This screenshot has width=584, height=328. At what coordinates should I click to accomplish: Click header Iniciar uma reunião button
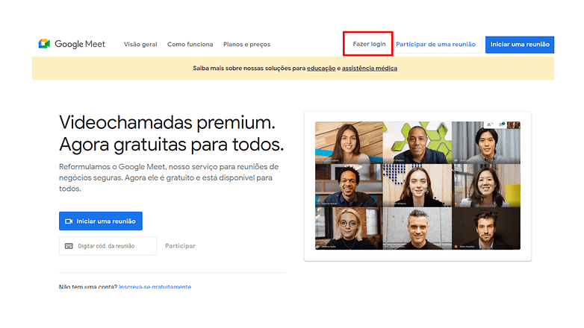pos(520,44)
